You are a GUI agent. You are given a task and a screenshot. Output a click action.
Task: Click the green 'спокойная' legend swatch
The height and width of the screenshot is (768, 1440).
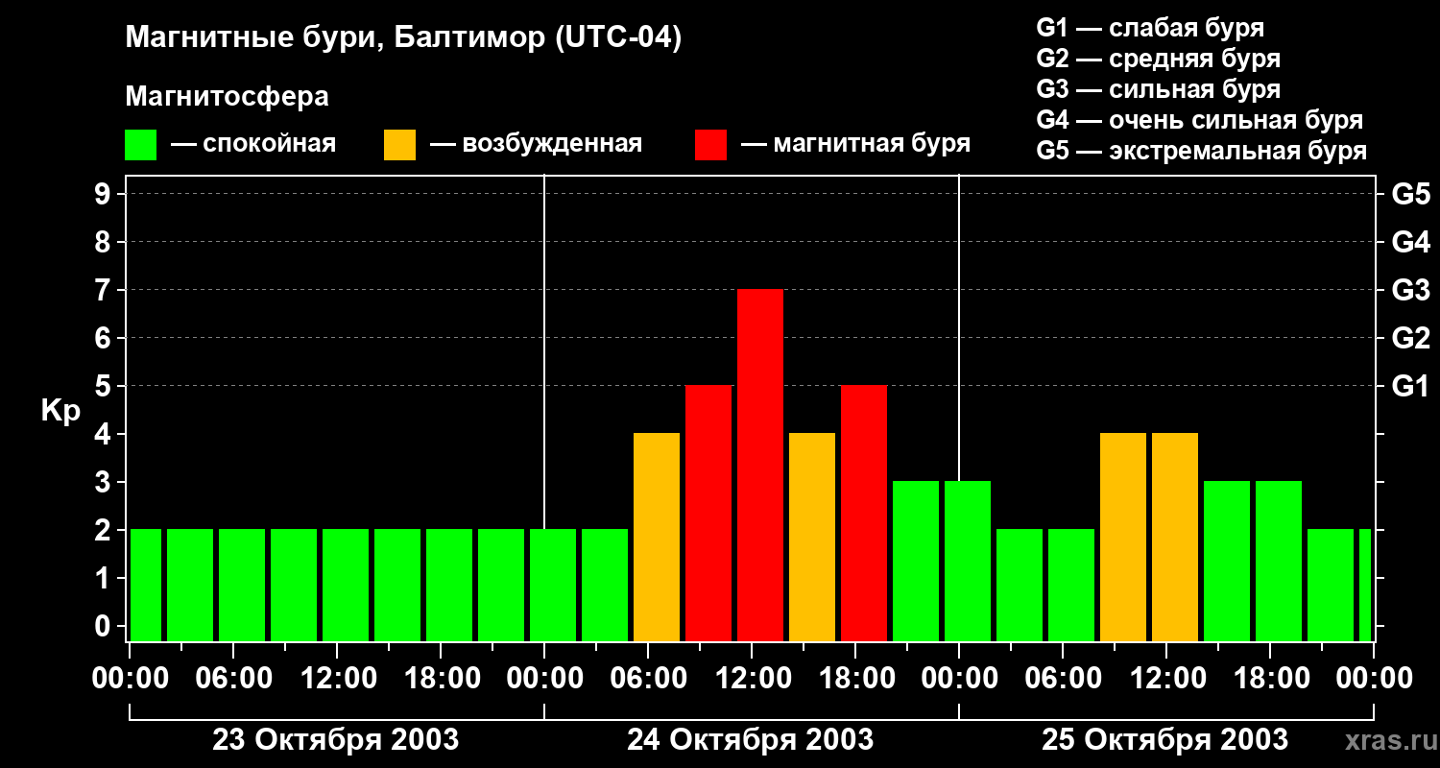point(140,145)
